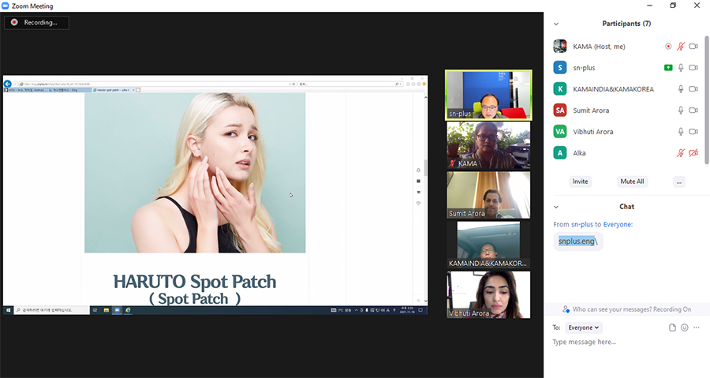Toggle sn-plus microphone icon
This screenshot has height=378, width=710.
(681, 67)
